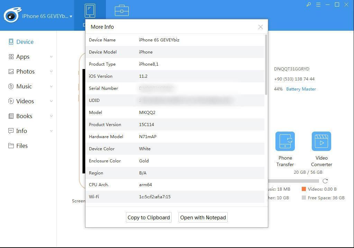Open Files label in sidebar

click(x=22, y=146)
